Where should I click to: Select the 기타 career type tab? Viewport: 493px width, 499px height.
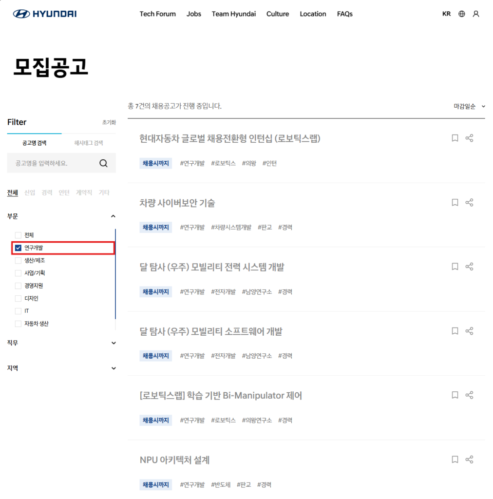tap(104, 192)
